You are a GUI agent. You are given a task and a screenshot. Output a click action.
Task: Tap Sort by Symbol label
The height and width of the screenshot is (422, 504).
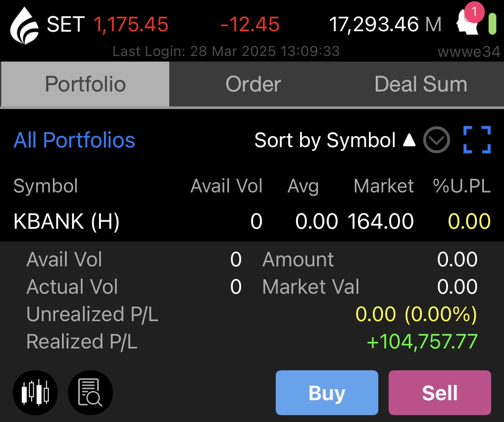pos(325,140)
